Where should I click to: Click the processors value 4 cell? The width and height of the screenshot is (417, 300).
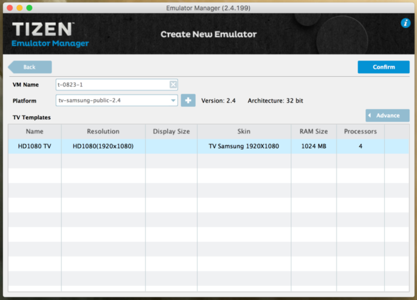point(360,146)
